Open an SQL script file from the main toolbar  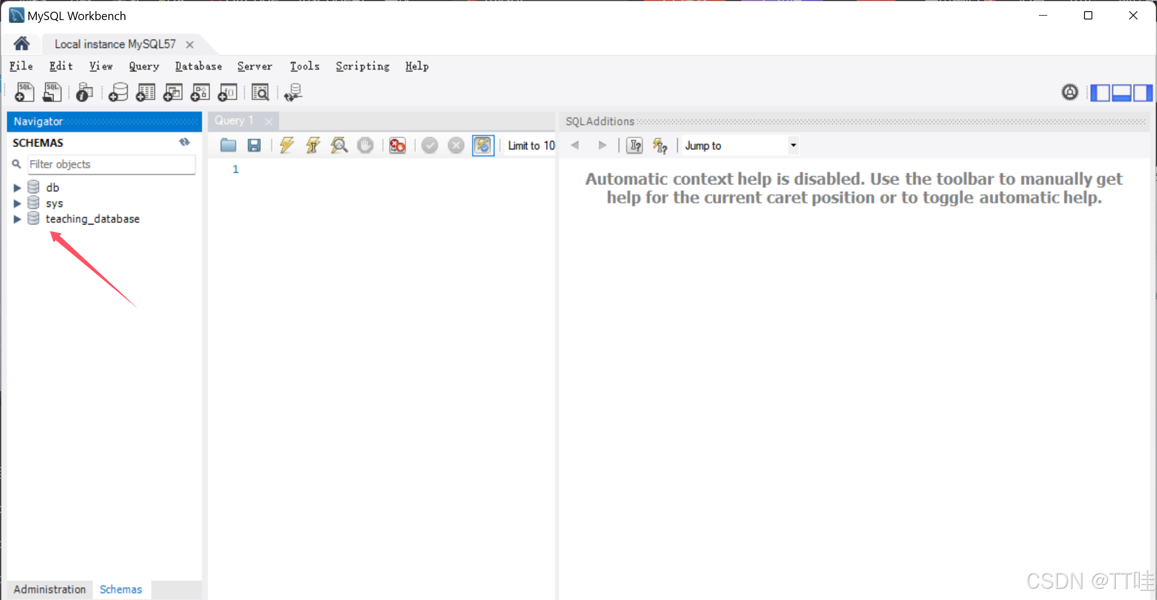click(52, 92)
